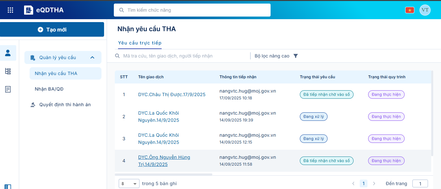This screenshot has height=189, width=441.
Task: Select the tree list icon in left rail
Action: pyautogui.click(x=8, y=71)
